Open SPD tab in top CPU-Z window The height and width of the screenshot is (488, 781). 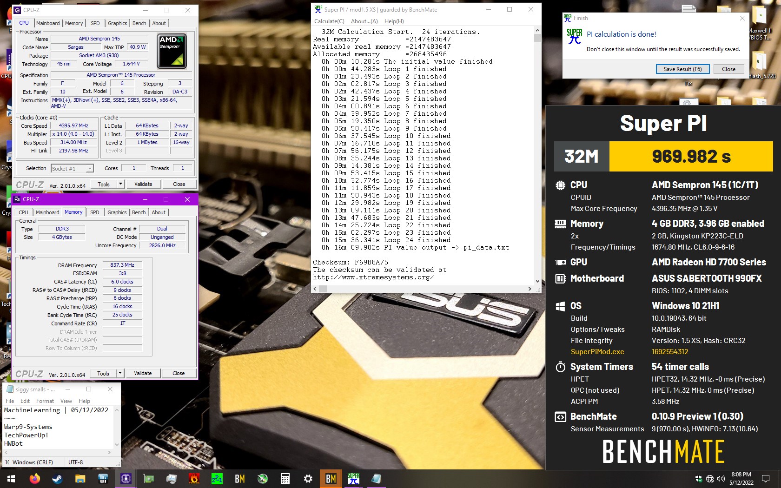(95, 23)
